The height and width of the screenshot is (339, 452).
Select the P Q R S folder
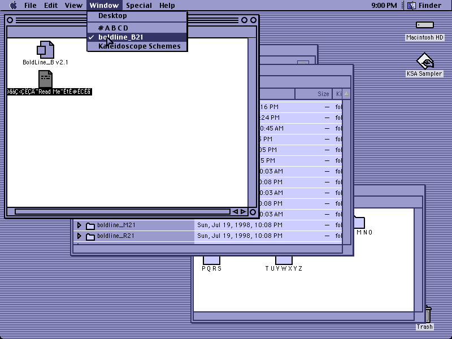click(x=211, y=260)
